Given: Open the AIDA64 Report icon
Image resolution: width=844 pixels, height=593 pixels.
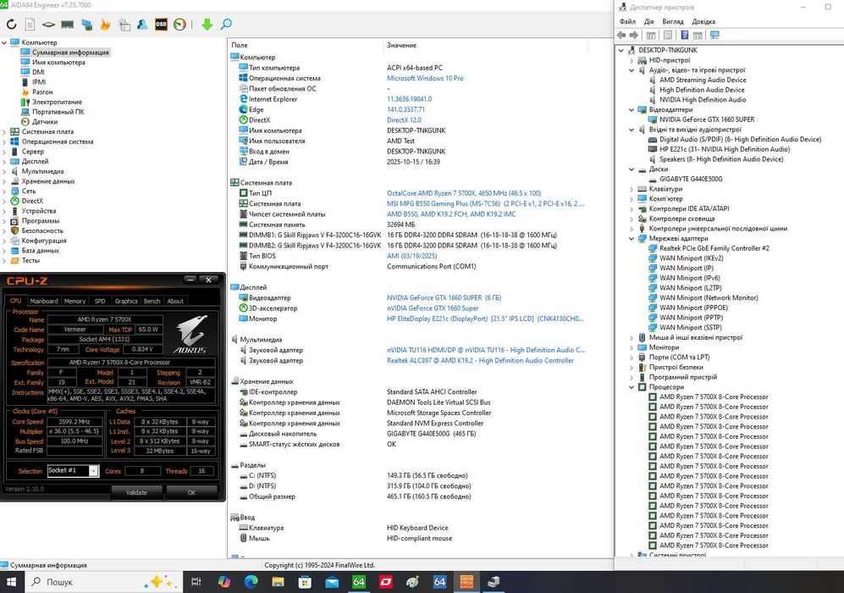Looking at the screenshot, I should point(30,25).
